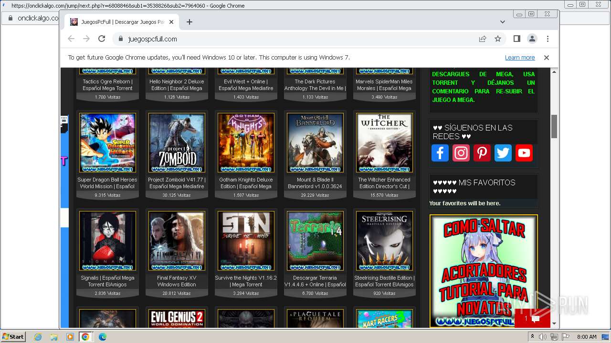611x343 pixels.
Task: Open a new tab with plus icon
Action: tap(190, 22)
